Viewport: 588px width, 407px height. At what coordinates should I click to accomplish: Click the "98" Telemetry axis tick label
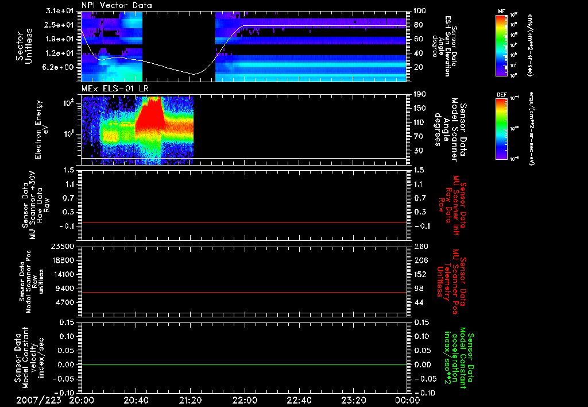[x=418, y=289]
